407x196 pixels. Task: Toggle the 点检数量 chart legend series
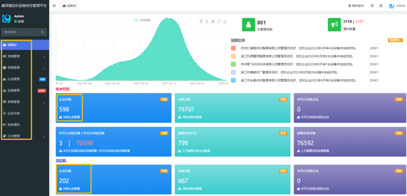(142, 20)
